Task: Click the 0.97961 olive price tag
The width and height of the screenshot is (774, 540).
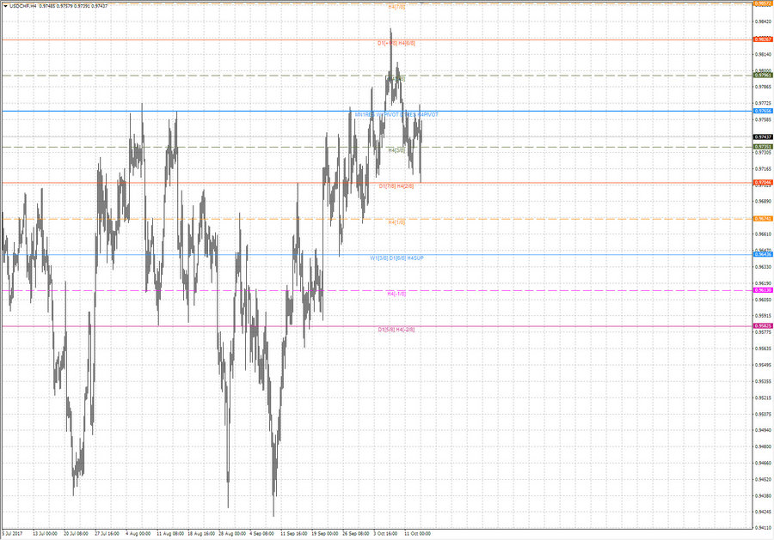Action: 763,76
